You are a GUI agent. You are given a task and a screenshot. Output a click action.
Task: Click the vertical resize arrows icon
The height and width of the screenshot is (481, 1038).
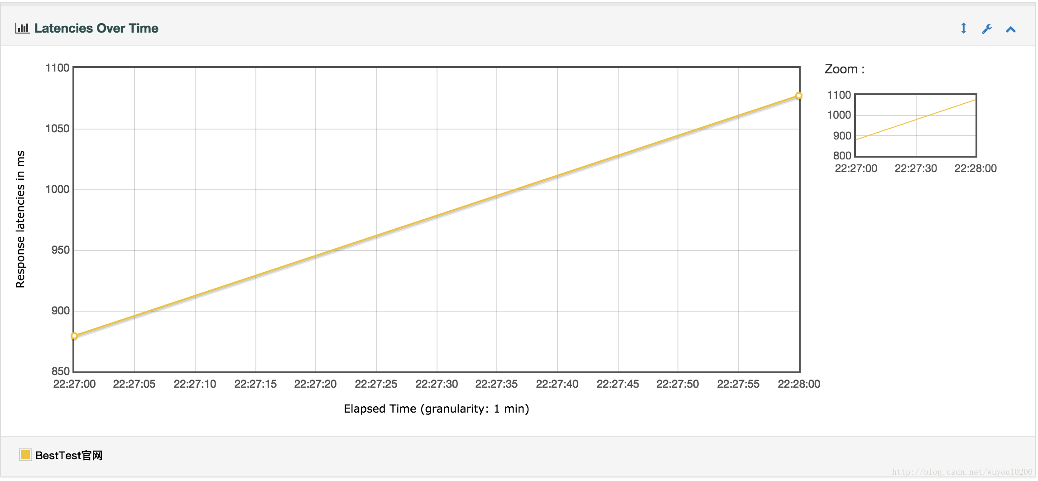tap(963, 29)
